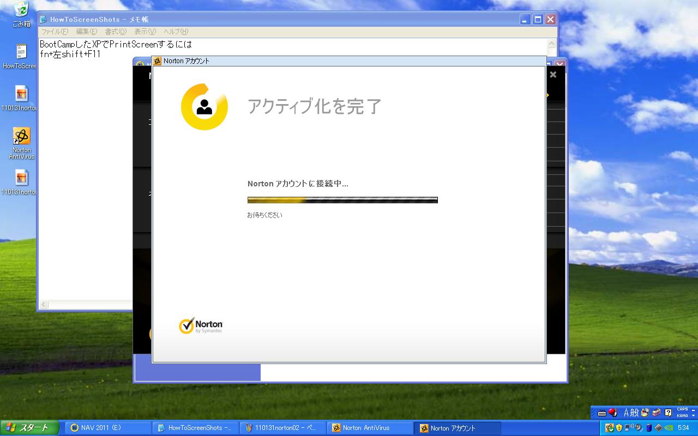Click the Norton AntiVirus system tray icon
The width and height of the screenshot is (698, 436).
point(610,428)
